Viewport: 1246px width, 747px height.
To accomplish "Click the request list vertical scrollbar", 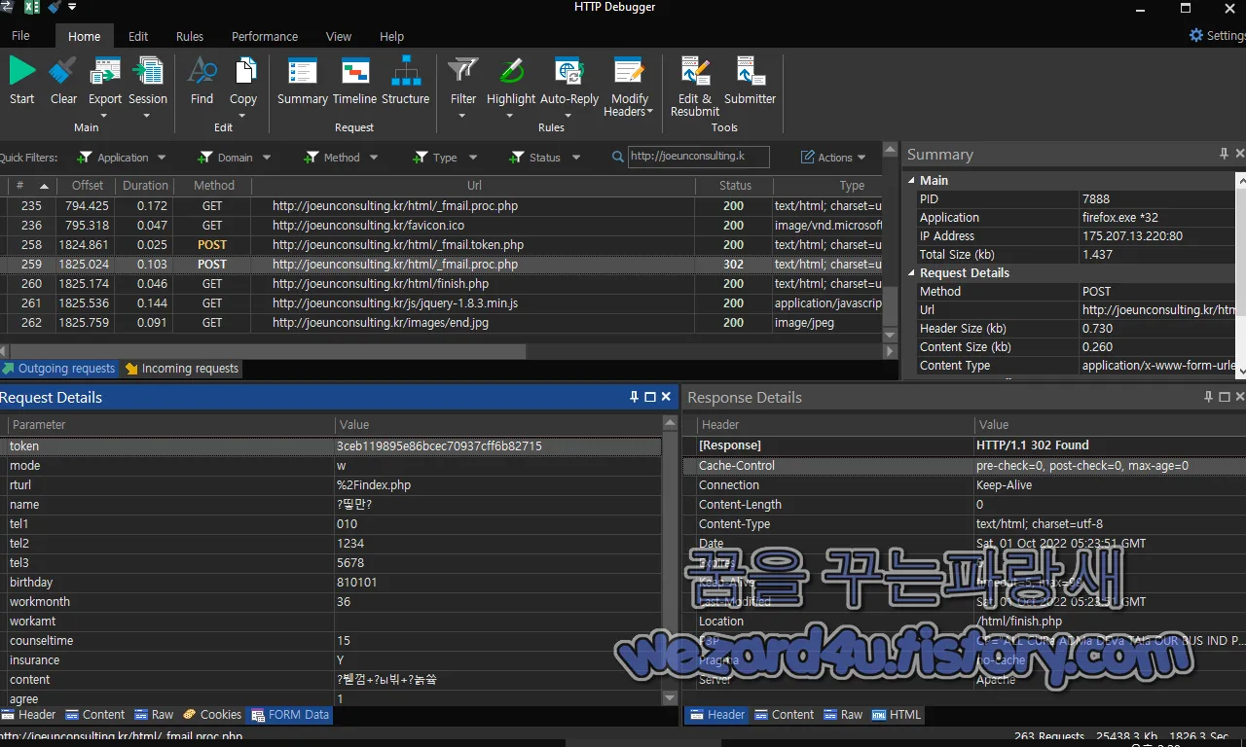I will (x=890, y=305).
